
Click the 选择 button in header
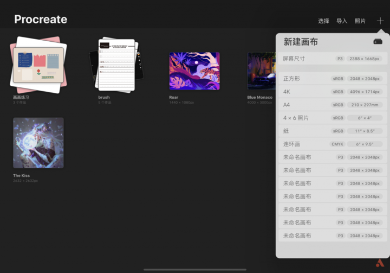tap(323, 21)
